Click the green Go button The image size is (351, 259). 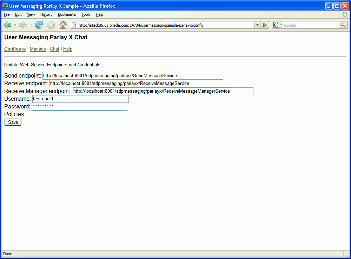click(x=265, y=25)
